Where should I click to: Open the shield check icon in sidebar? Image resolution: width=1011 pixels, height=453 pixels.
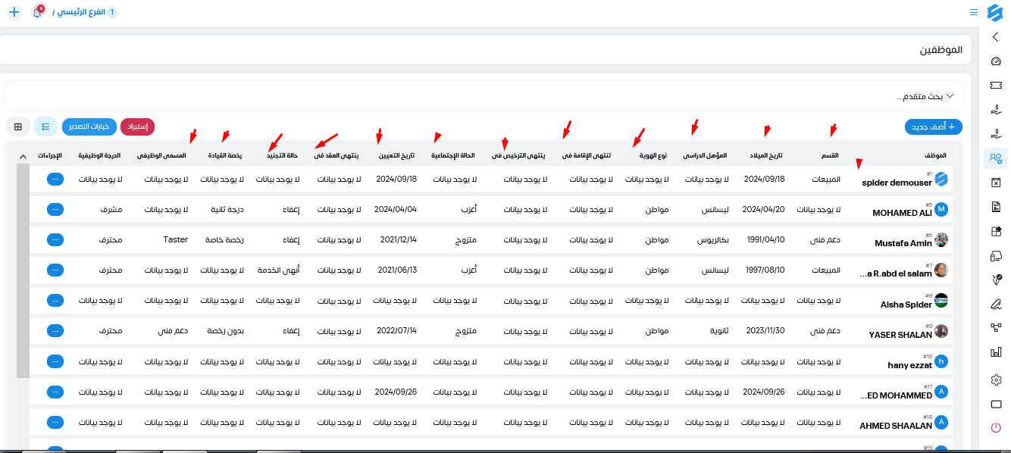click(997, 280)
